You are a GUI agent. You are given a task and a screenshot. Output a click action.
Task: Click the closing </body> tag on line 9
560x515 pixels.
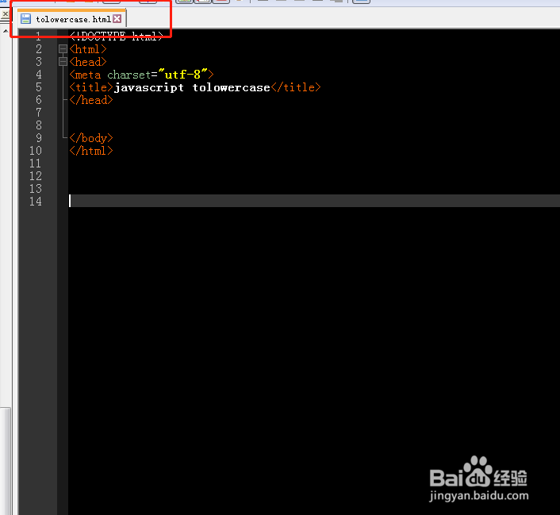91,138
